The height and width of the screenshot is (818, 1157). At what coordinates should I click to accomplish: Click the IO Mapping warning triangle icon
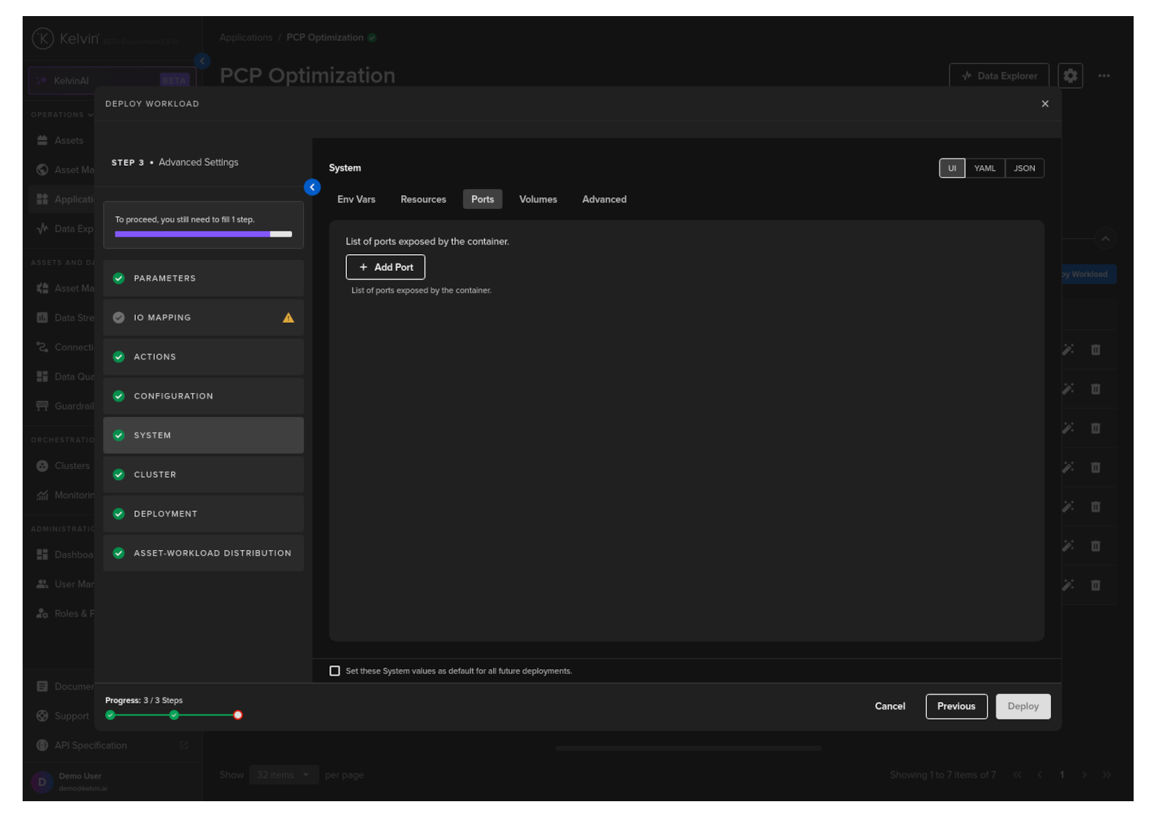289,318
